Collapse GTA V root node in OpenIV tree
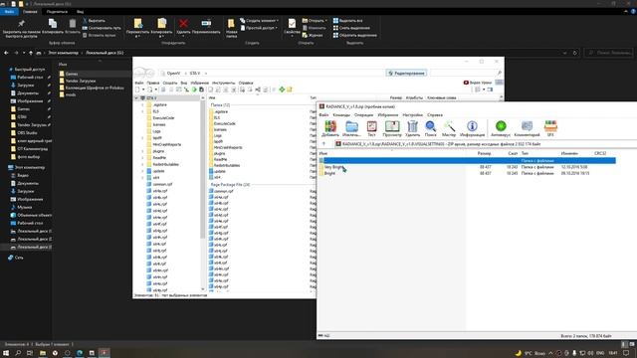The image size is (637, 358). [x=137, y=98]
